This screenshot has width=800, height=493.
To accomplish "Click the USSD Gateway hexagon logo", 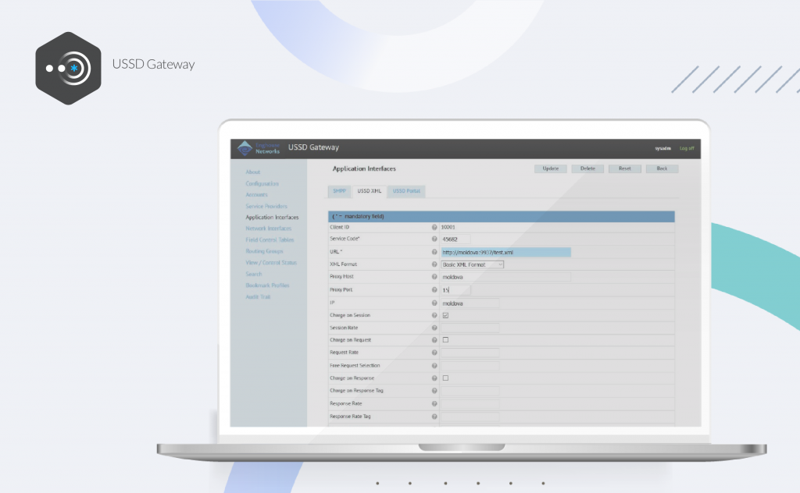I will point(69,68).
